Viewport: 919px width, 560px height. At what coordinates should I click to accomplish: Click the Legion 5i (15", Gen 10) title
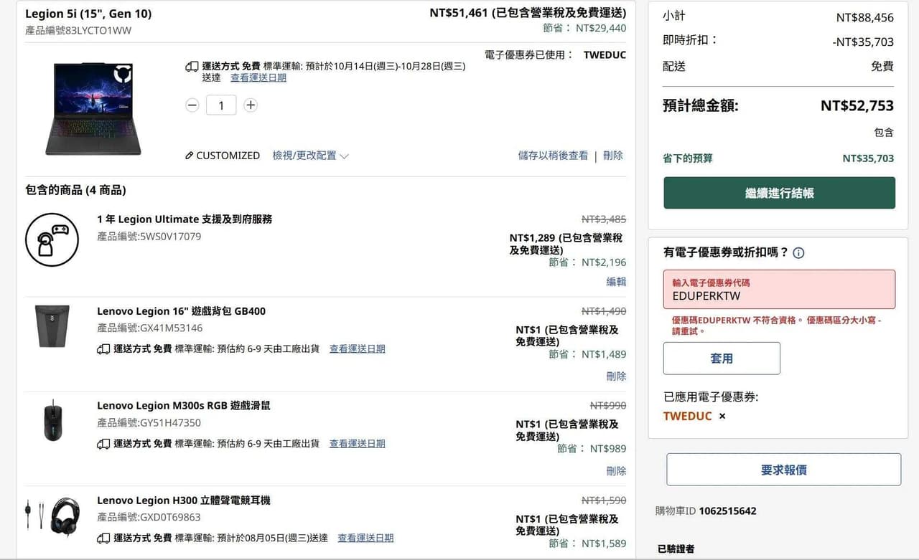pos(88,14)
